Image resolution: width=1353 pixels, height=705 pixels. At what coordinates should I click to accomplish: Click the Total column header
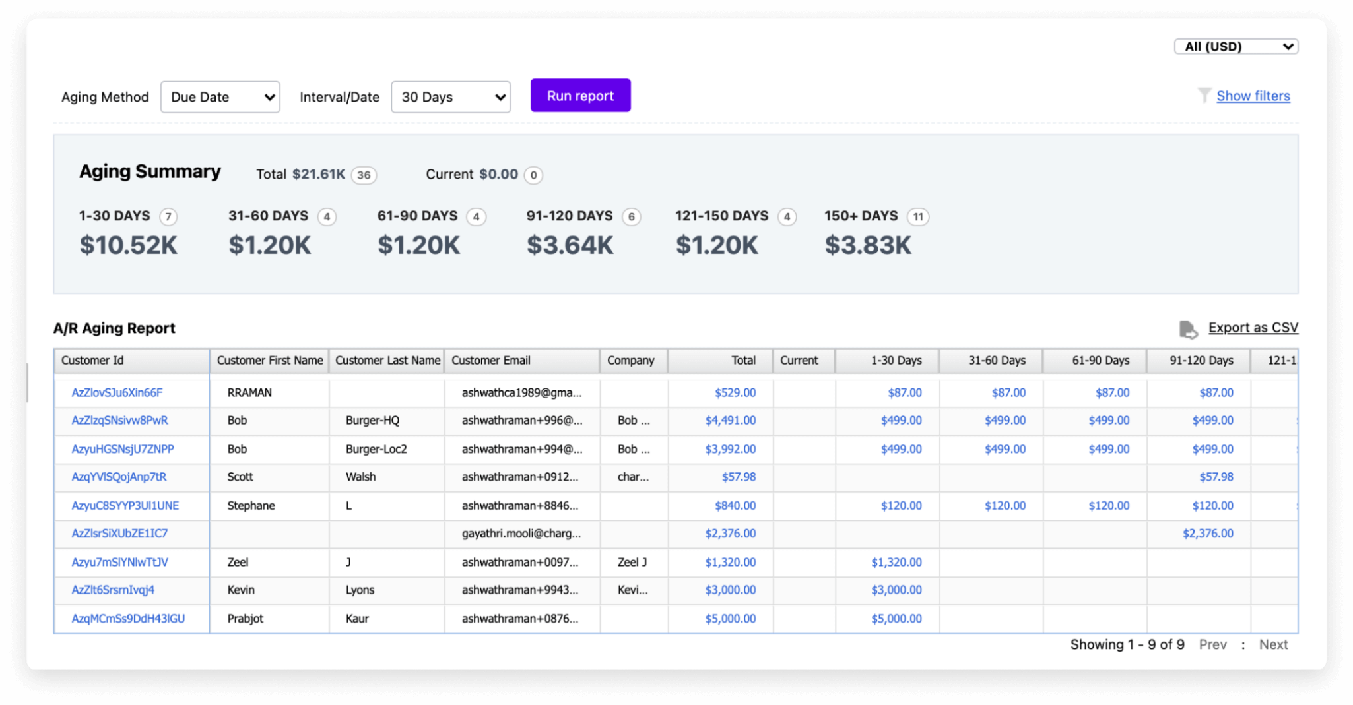click(x=743, y=361)
